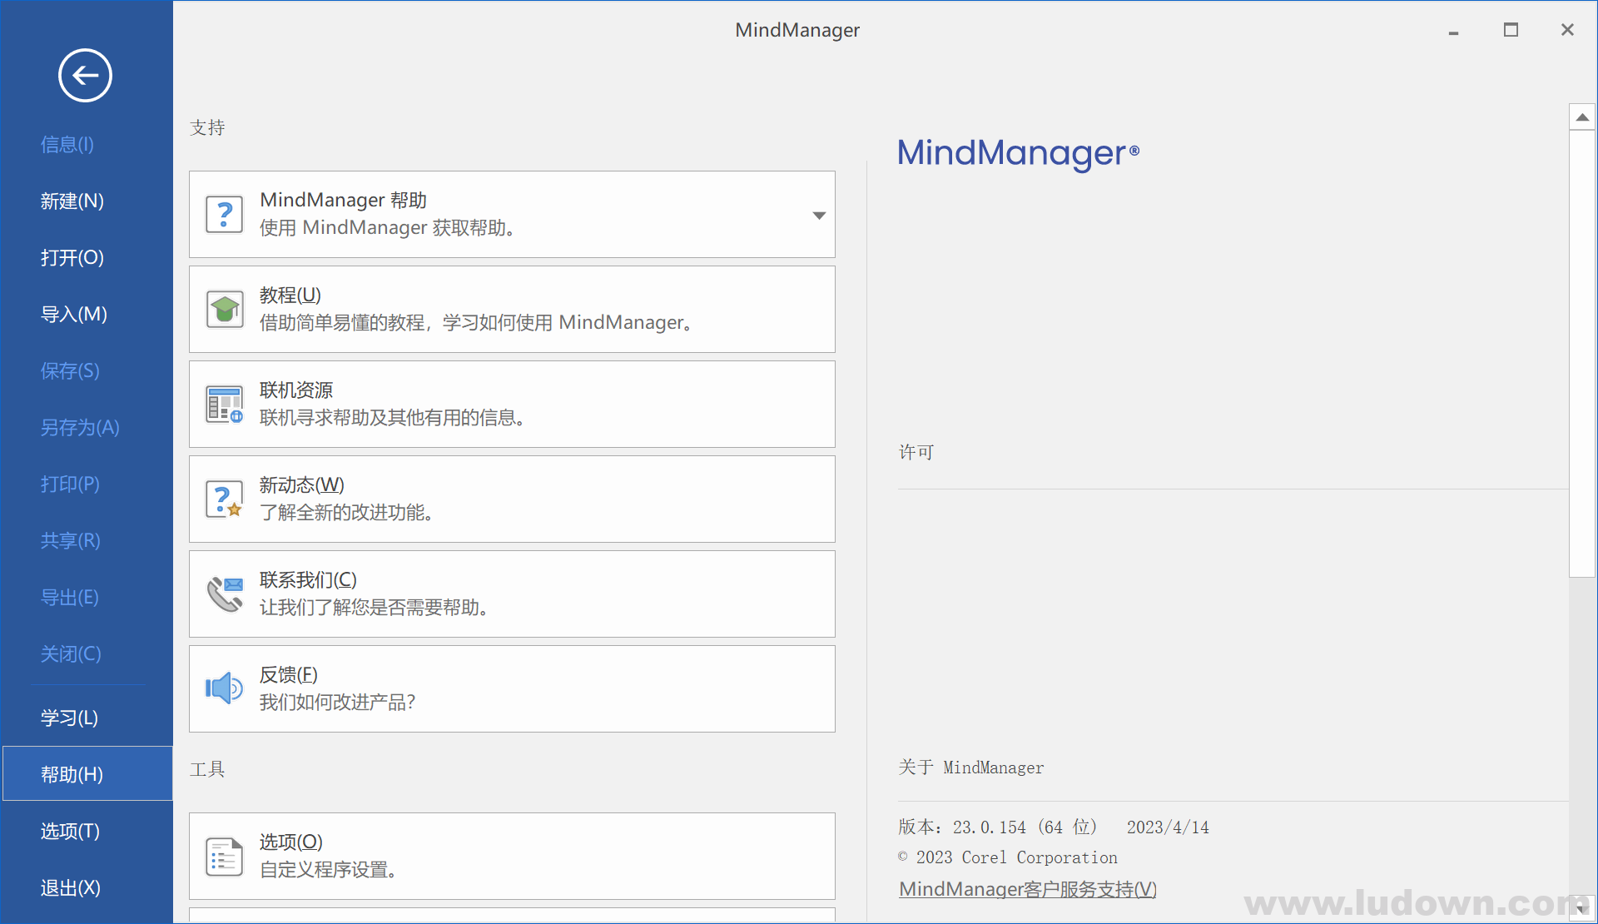Screen dimensions: 1598x924
Task: Open 导入(M) in the sidebar
Action: tap(74, 314)
